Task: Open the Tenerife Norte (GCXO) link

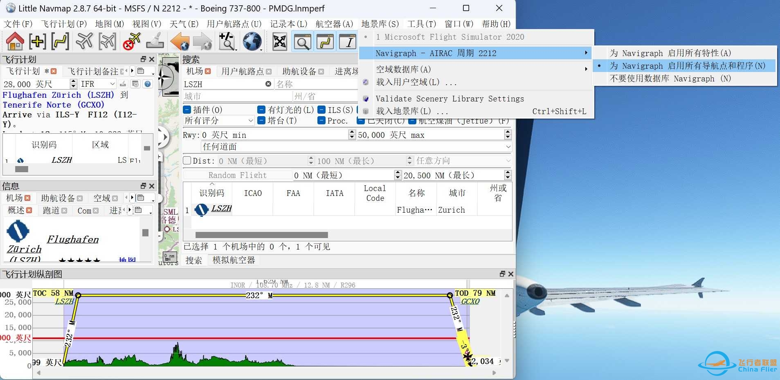Action: (53, 105)
